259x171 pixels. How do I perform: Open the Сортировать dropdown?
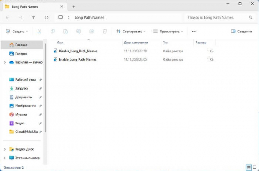click(x=131, y=32)
